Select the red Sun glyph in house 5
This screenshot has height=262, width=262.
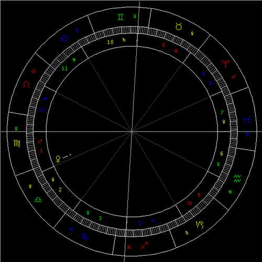point(190,203)
